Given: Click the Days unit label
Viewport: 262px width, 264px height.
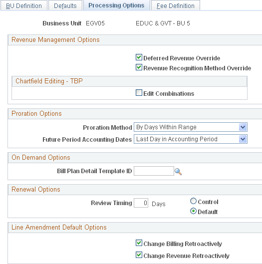Looking at the screenshot, I should 158,204.
